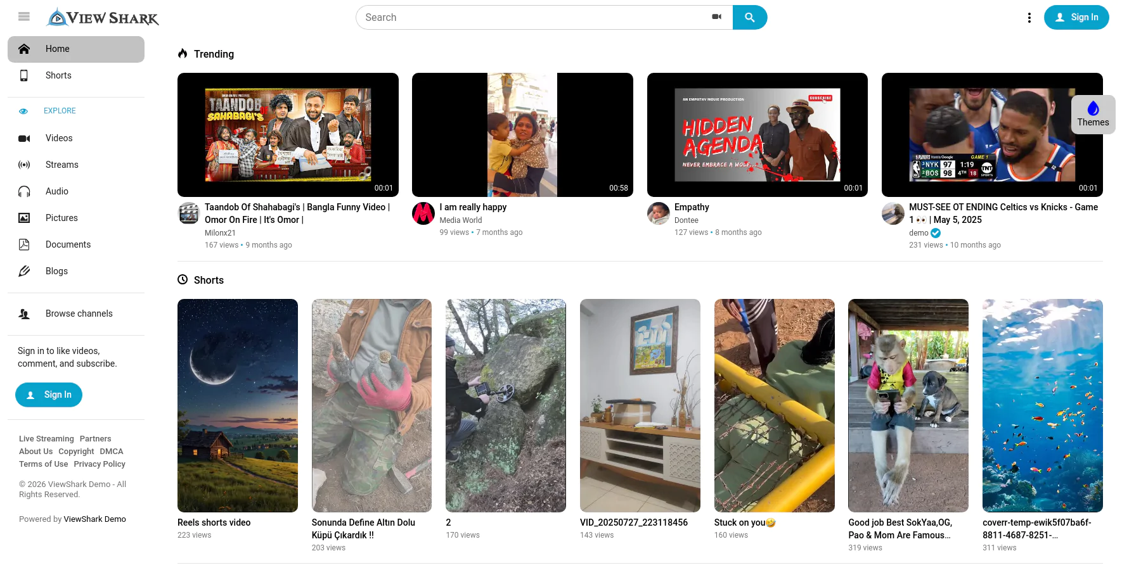The width and height of the screenshot is (1122, 570).
Task: Play the Empathy video thumbnail
Action: point(757,134)
